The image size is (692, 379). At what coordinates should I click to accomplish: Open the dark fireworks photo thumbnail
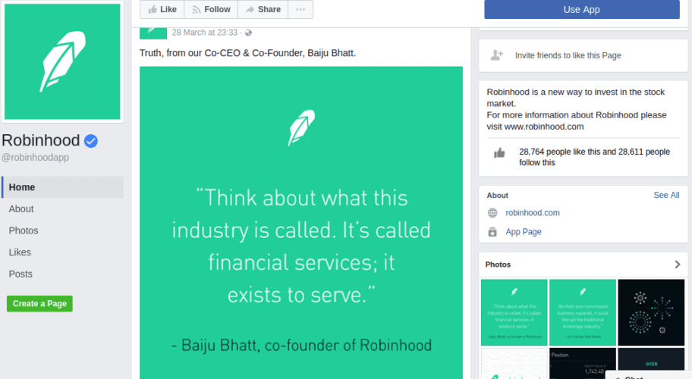click(652, 312)
